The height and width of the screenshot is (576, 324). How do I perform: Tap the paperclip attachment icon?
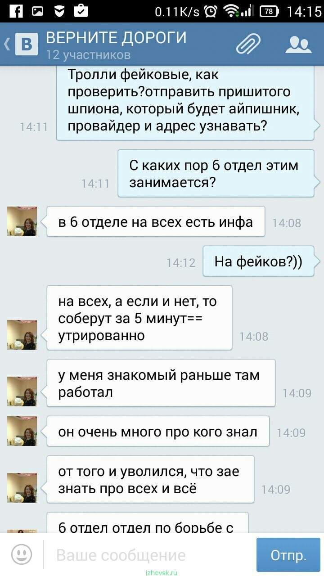click(x=248, y=44)
